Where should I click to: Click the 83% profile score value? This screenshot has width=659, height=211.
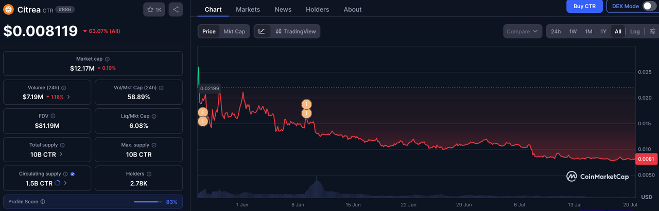click(171, 202)
